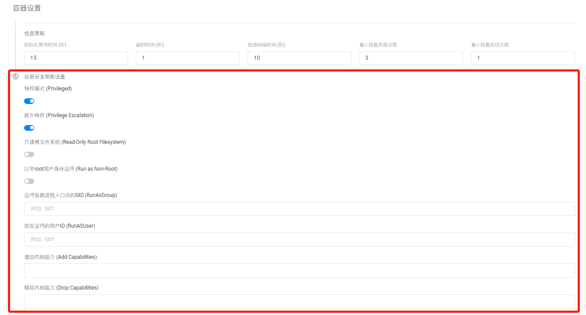Viewport: 586px width, 315px height.
Task: Click the 初始化等待时间 field showing 15
Action: pos(76,58)
